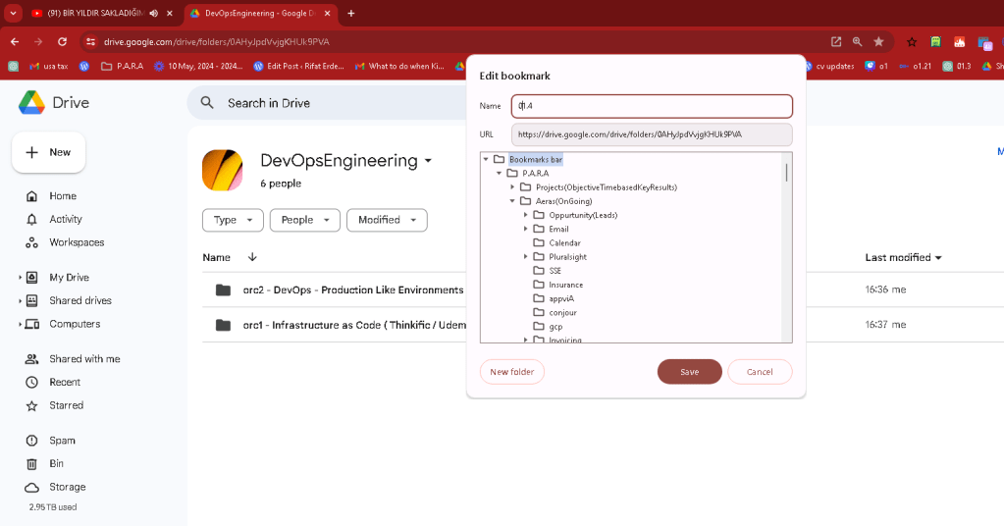This screenshot has width=1004, height=526.
Task: Open the ChatGPT bookmark icon at far left
Action: pos(13,66)
